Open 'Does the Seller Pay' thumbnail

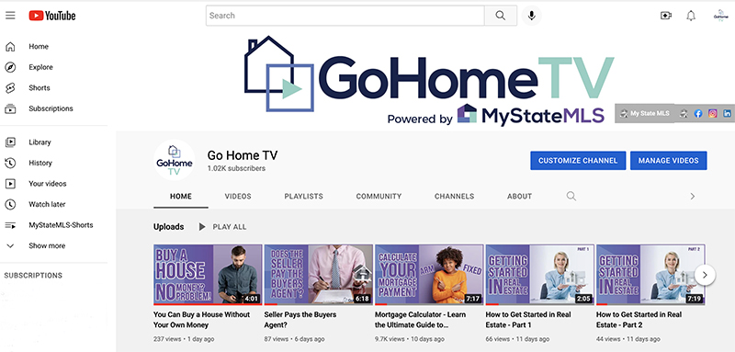click(x=318, y=275)
